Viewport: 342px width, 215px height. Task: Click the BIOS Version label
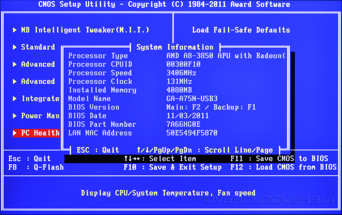[x=94, y=107]
